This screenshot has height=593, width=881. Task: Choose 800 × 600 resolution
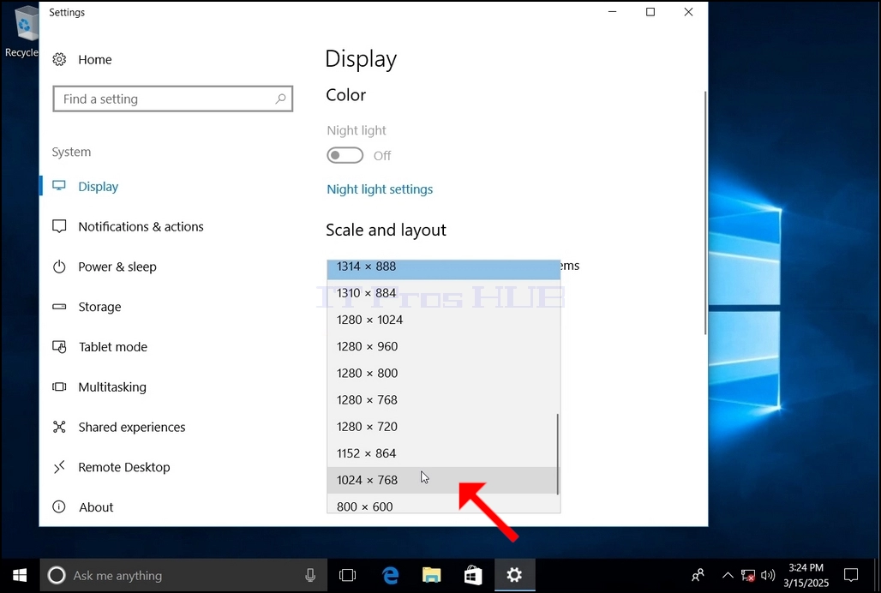[443, 505]
